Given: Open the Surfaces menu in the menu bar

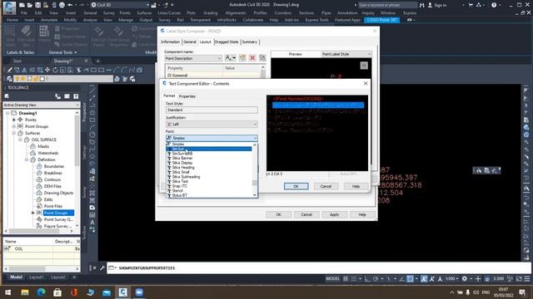Looking at the screenshot, I should pos(144,13).
